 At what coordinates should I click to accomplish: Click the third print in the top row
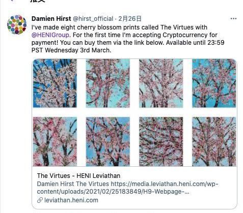(x=161, y=83)
